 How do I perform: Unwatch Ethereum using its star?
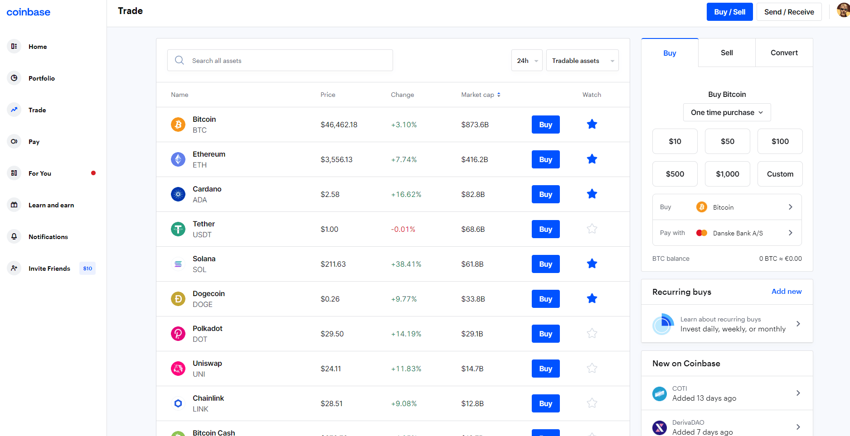(592, 159)
